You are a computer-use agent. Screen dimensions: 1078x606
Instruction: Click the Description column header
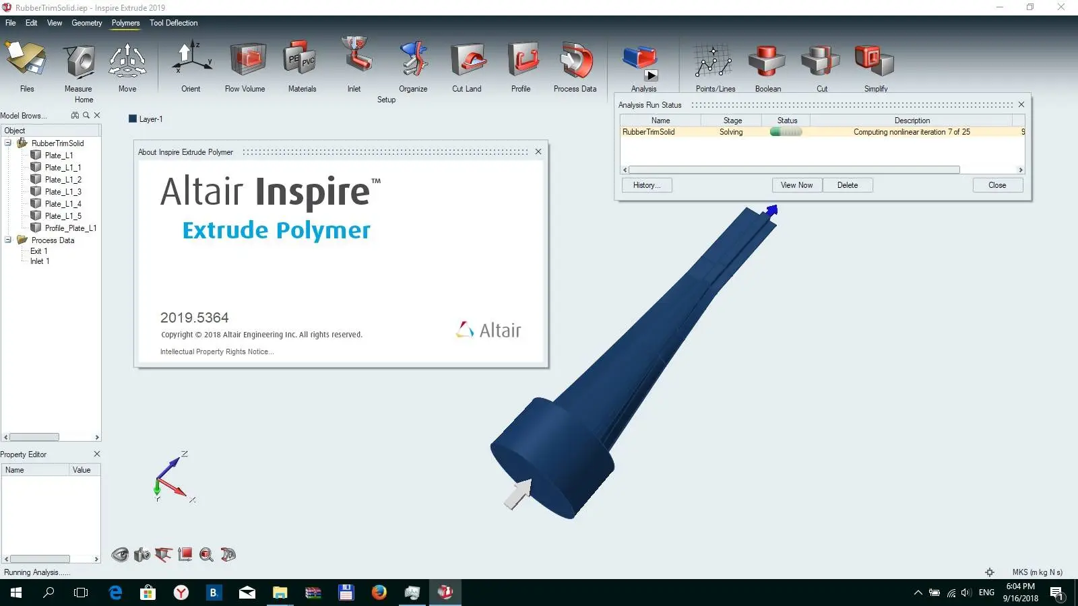pyautogui.click(x=912, y=121)
